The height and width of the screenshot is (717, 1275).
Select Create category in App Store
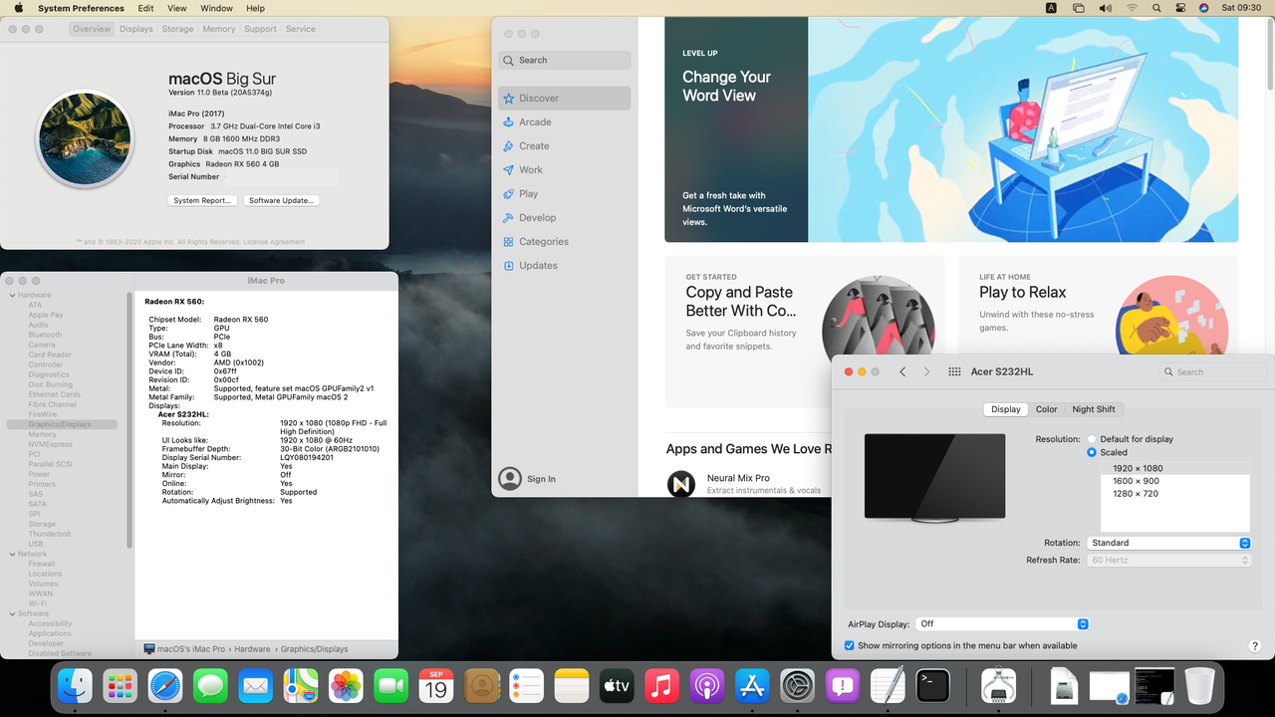click(x=564, y=145)
